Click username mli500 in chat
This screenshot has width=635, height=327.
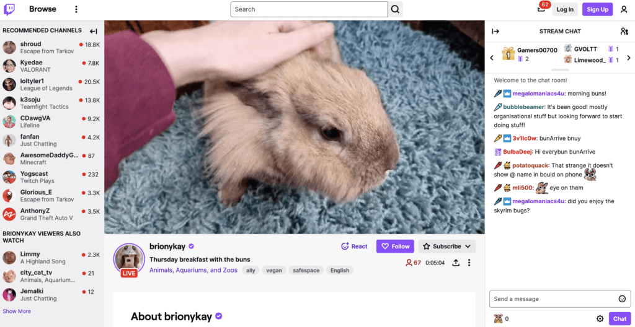tap(523, 188)
